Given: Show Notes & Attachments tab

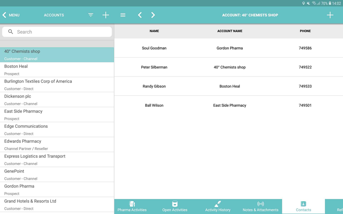Looking at the screenshot, I should click(x=261, y=206).
